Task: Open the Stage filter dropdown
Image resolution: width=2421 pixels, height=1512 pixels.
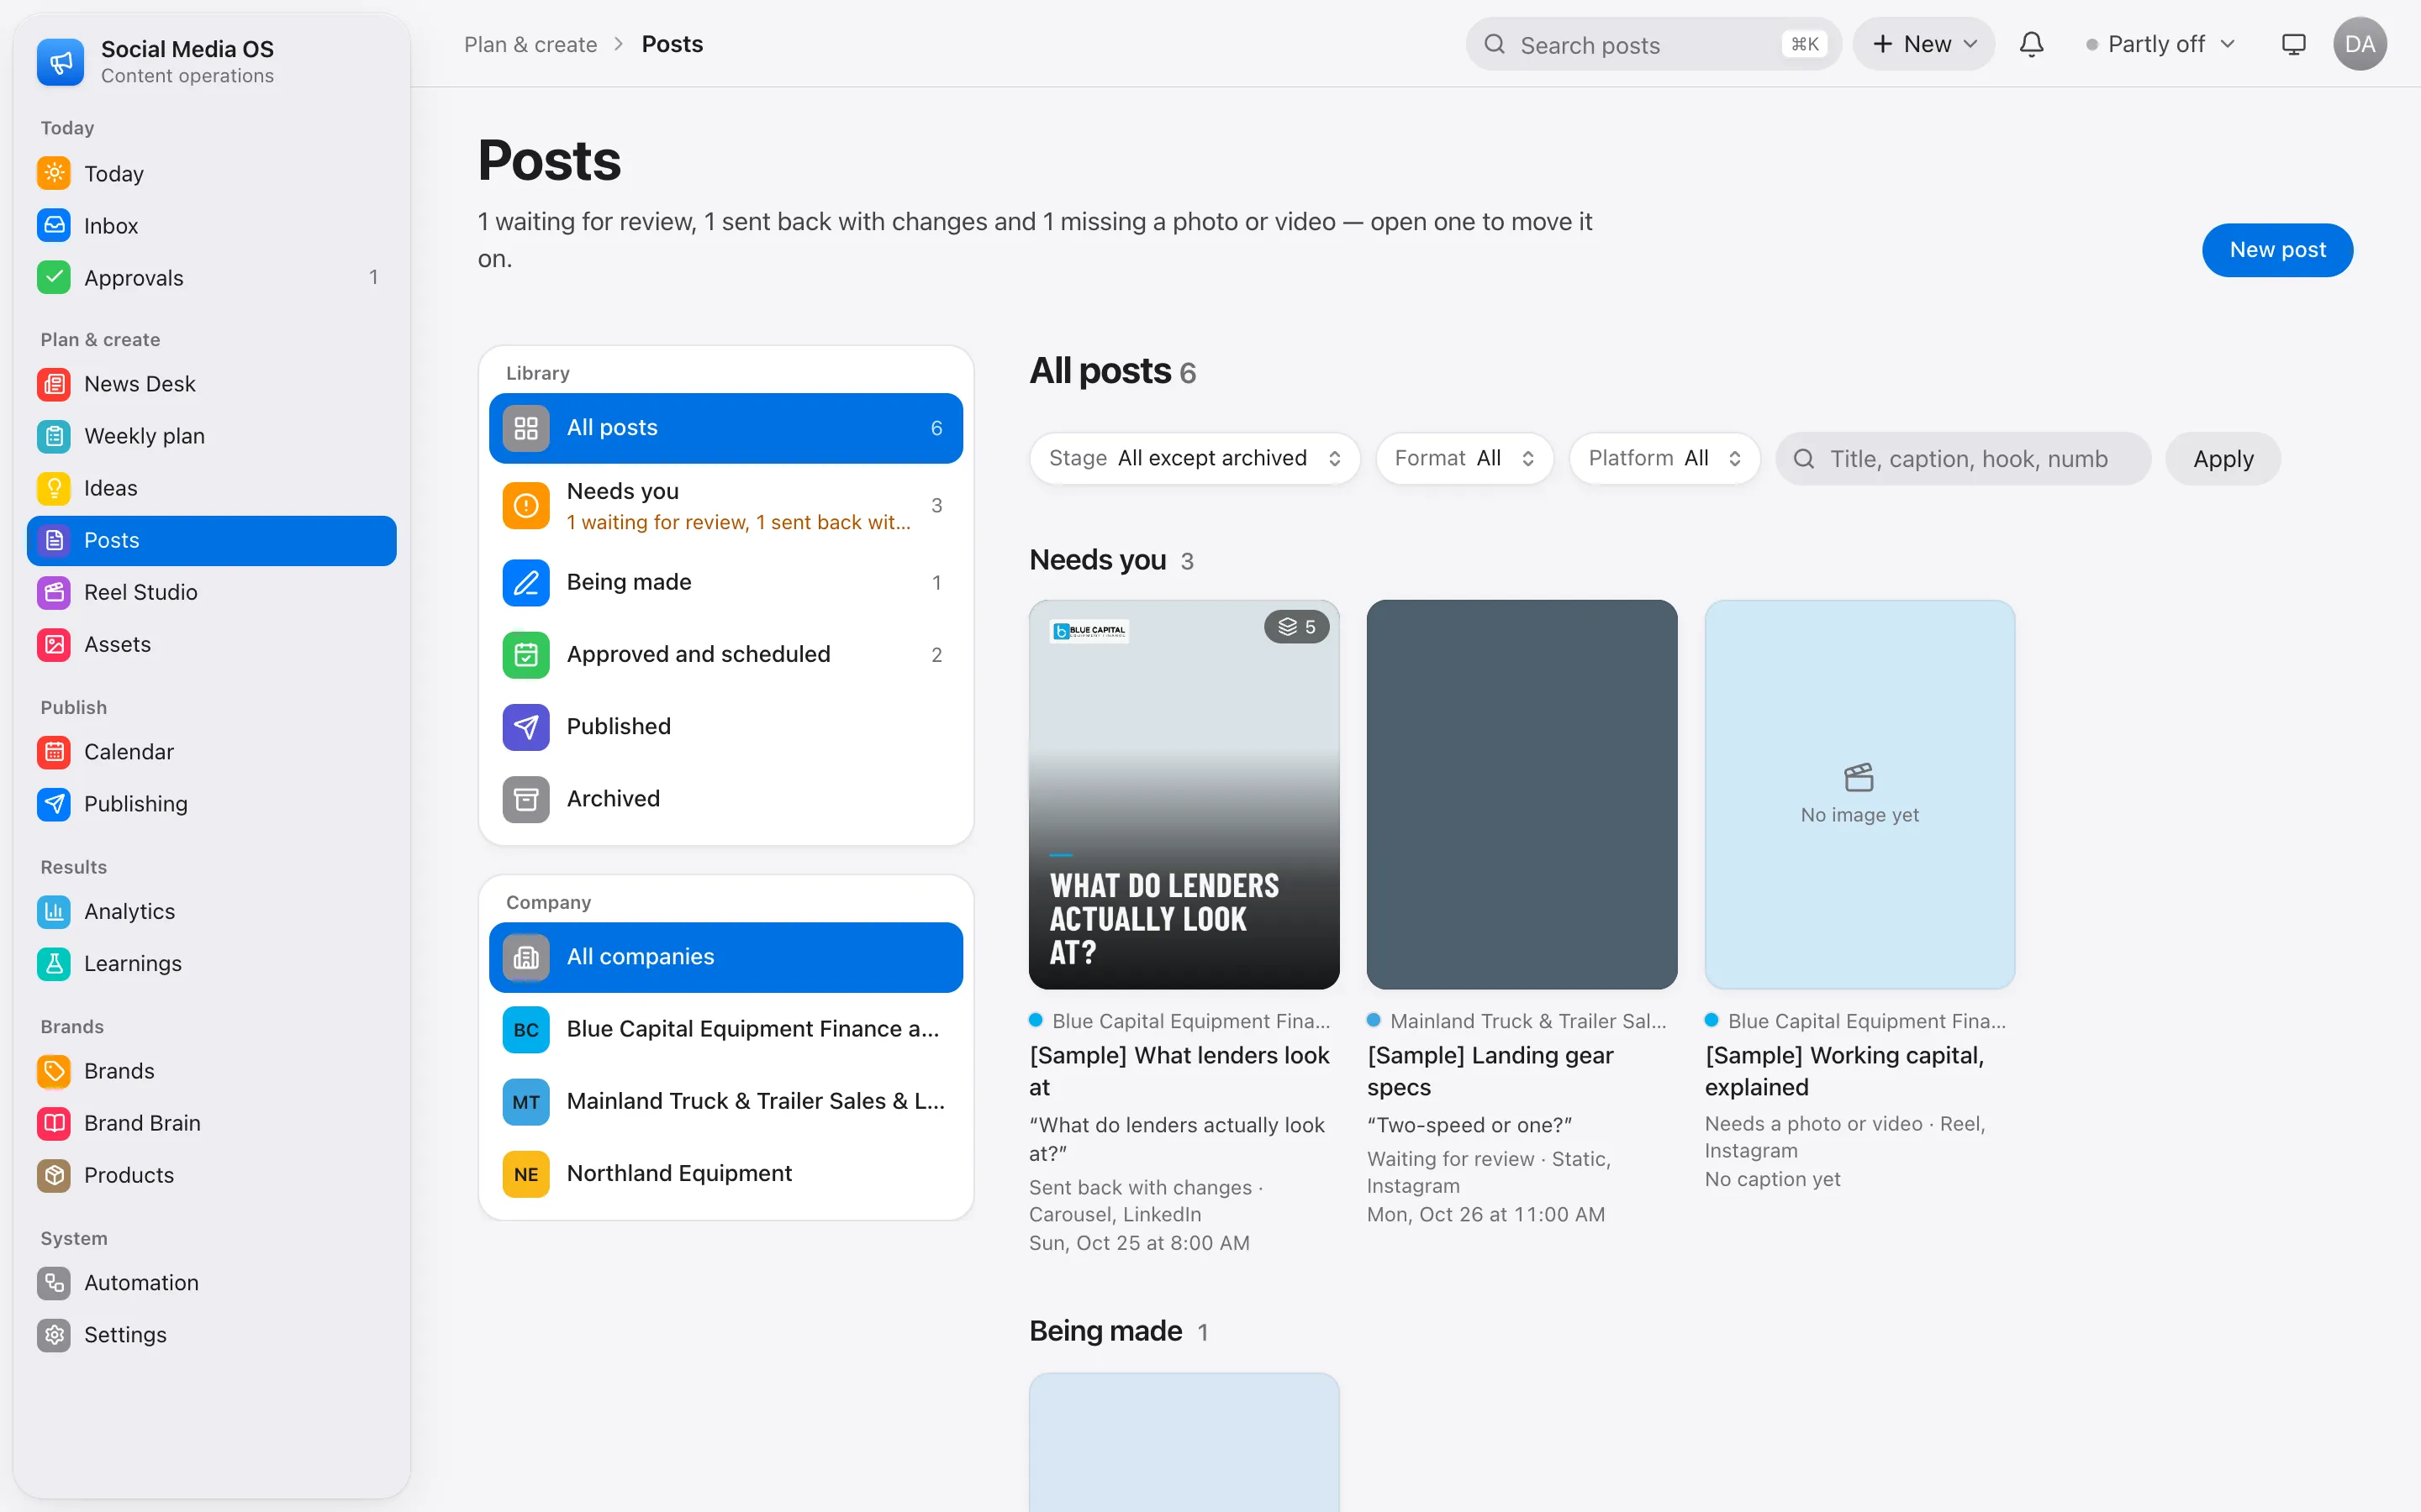Action: coord(1195,458)
